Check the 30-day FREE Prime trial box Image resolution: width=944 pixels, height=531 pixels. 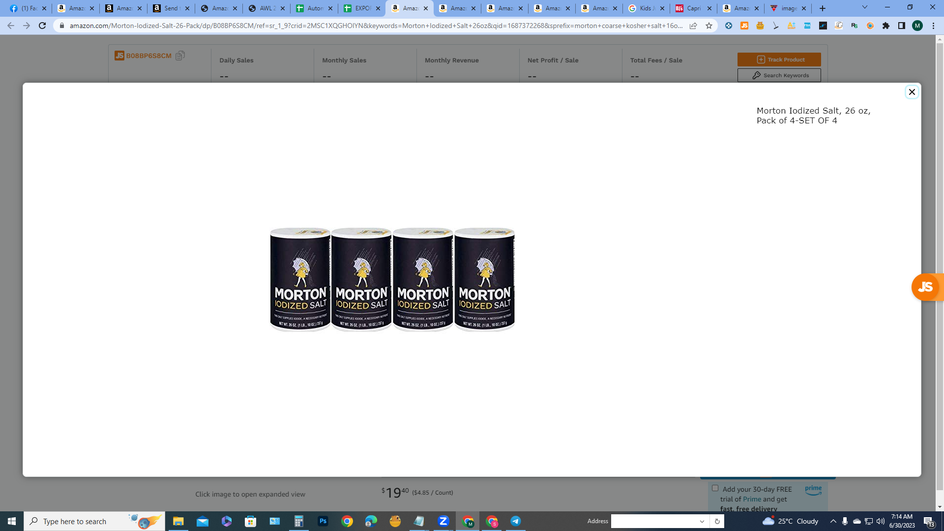click(715, 488)
